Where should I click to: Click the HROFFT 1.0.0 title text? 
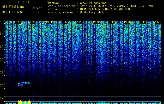21,2
